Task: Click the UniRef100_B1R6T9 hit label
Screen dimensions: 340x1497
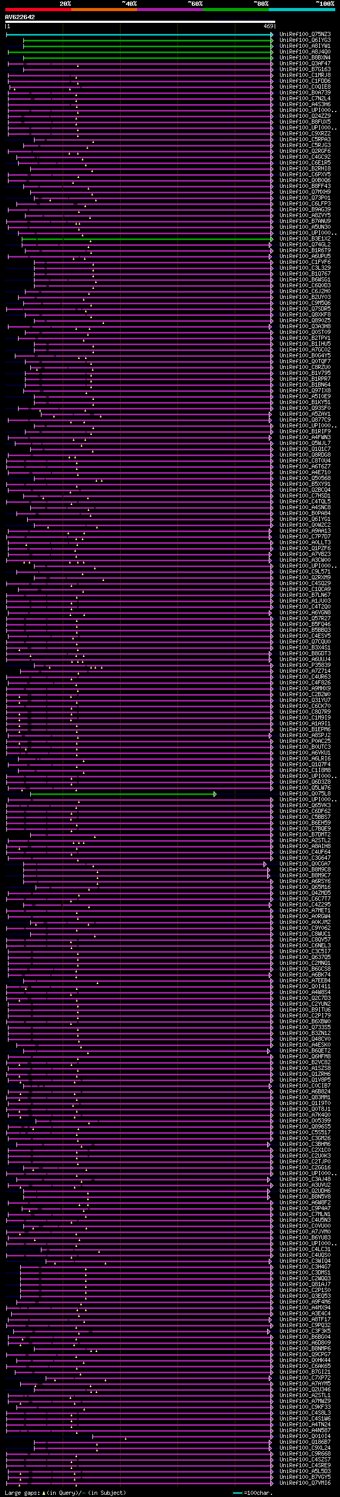Action: coord(305,251)
